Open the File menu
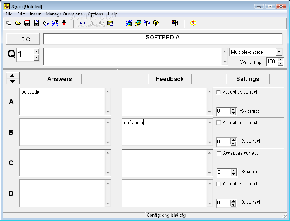The image size is (290, 221). pyautogui.click(x=9, y=14)
